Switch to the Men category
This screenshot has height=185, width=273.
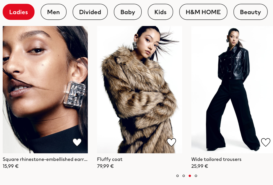[x=53, y=12]
